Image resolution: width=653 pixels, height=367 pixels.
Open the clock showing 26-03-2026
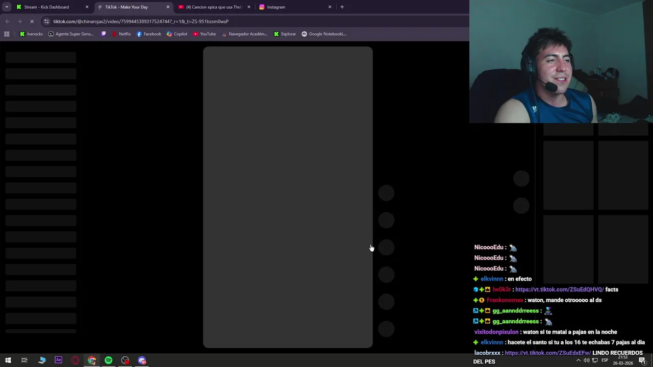623,360
